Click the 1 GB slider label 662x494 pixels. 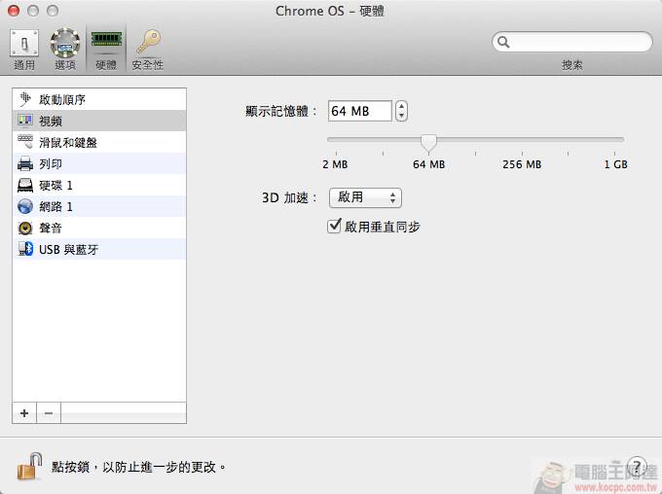tap(615, 164)
